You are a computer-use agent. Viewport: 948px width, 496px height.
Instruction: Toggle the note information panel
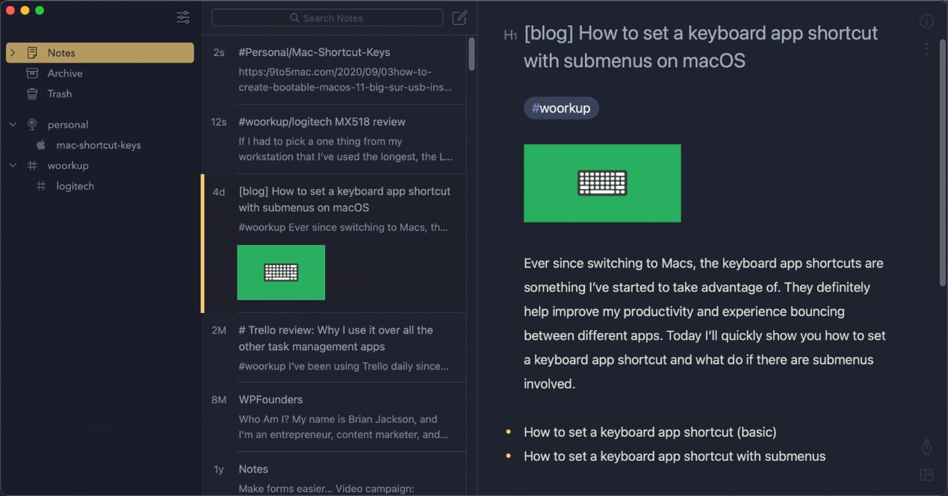pos(926,21)
